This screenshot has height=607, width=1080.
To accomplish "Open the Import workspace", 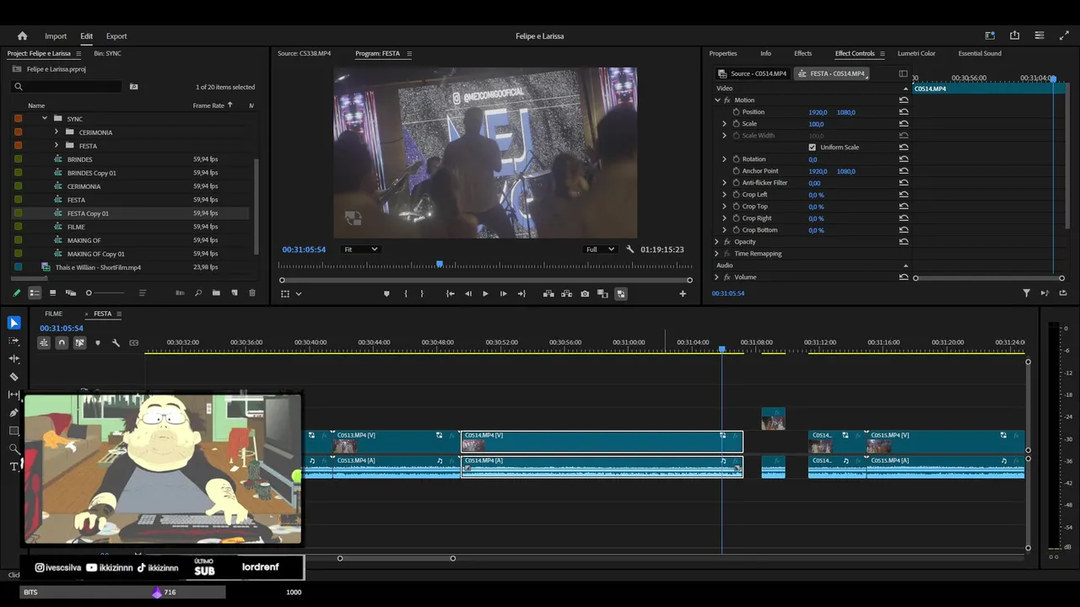I will click(x=56, y=36).
